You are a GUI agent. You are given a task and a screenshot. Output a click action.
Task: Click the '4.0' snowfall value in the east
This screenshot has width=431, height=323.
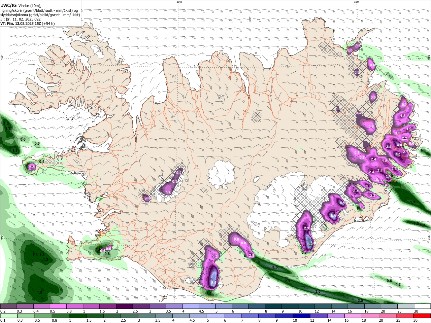pyautogui.click(x=399, y=145)
